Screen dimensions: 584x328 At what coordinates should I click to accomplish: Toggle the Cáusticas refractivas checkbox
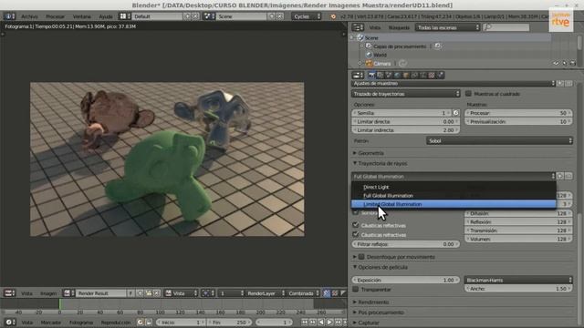pos(355,234)
